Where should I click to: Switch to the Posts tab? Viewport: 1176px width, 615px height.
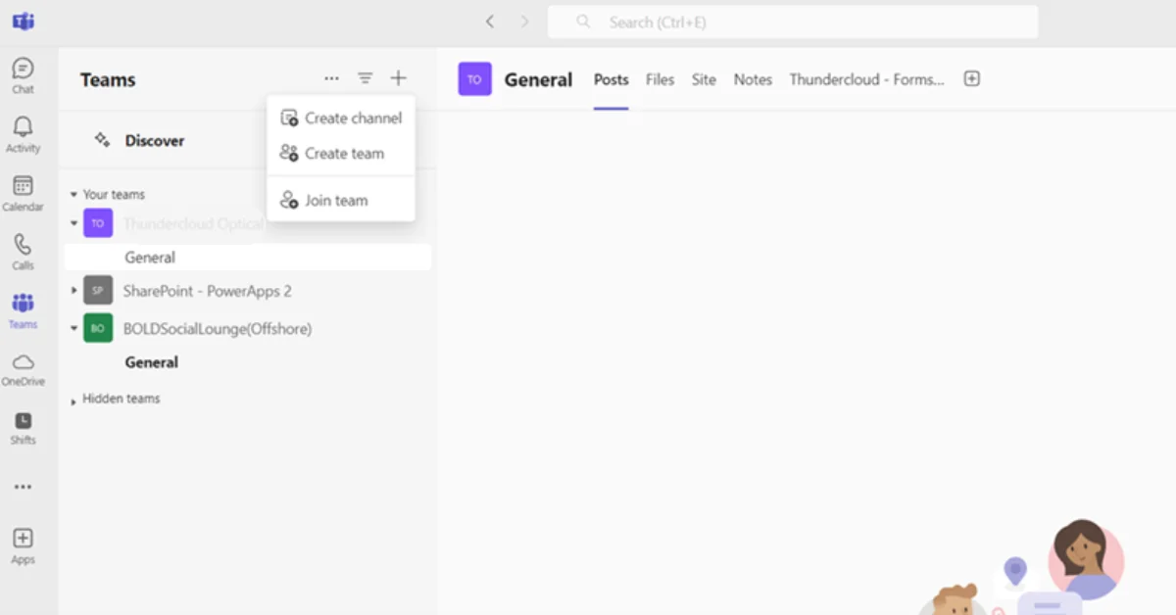pyautogui.click(x=611, y=80)
